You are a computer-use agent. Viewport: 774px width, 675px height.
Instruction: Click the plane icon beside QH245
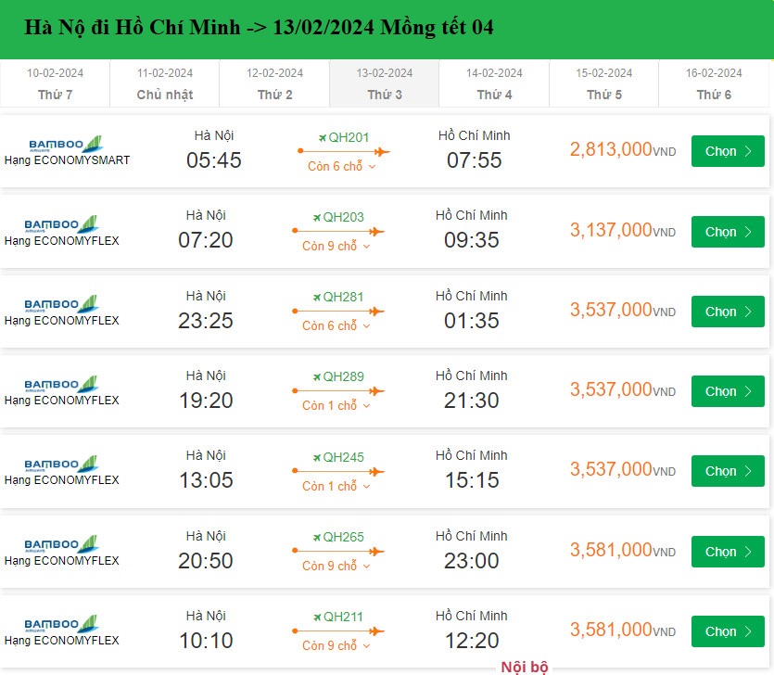click(315, 457)
